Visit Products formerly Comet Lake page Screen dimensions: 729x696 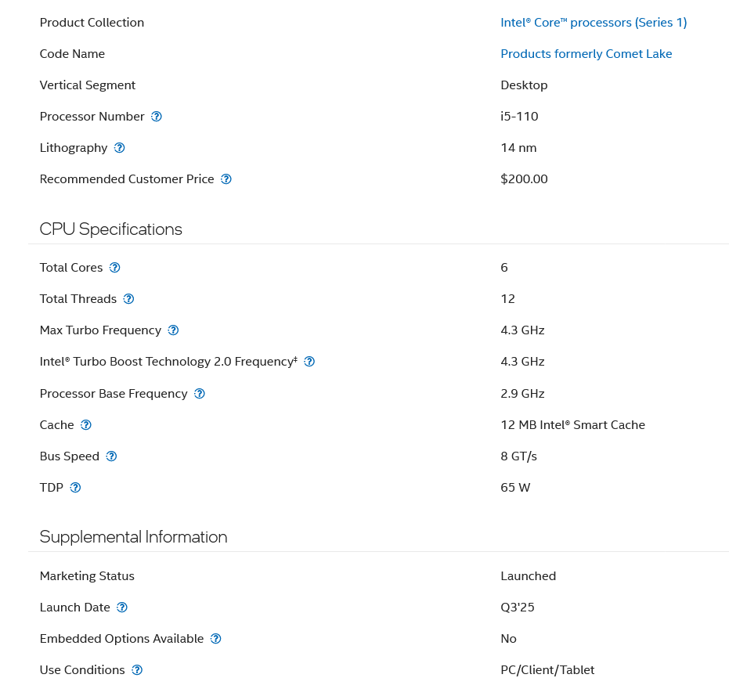click(586, 53)
